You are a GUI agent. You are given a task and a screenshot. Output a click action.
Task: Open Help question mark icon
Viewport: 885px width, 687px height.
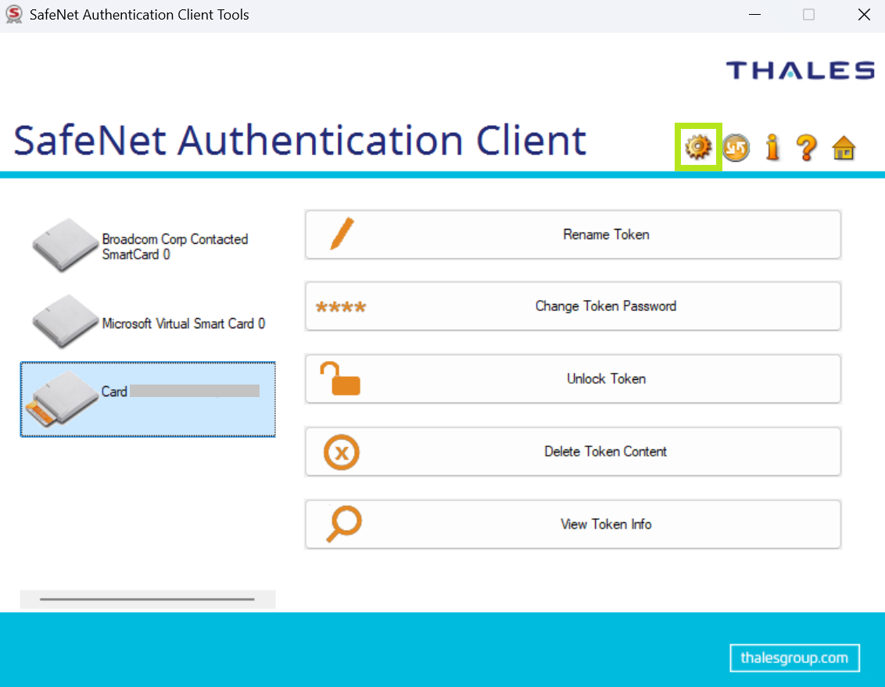pos(807,148)
